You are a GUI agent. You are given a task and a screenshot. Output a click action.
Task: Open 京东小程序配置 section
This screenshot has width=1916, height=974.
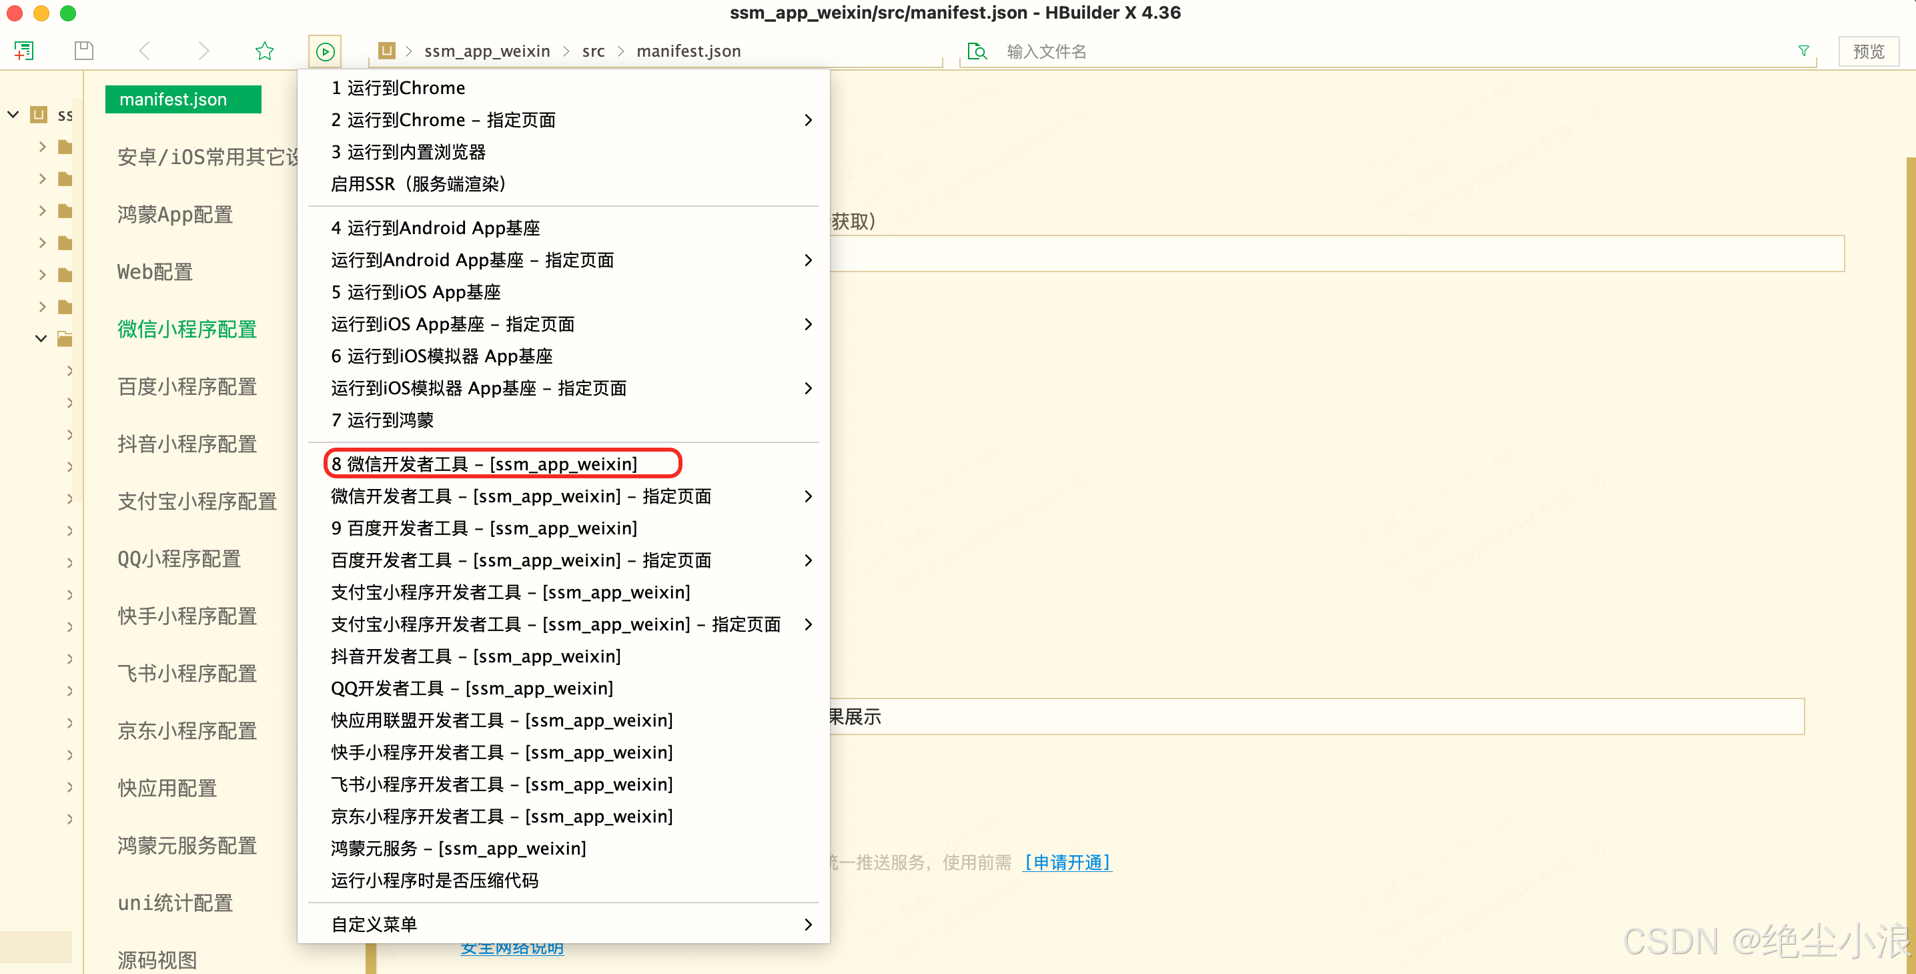click(x=187, y=730)
